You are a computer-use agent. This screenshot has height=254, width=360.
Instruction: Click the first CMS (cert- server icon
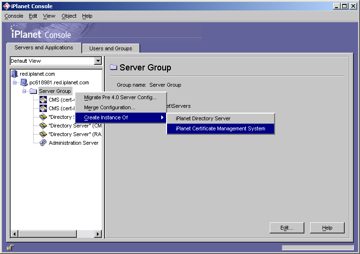pos(43,100)
